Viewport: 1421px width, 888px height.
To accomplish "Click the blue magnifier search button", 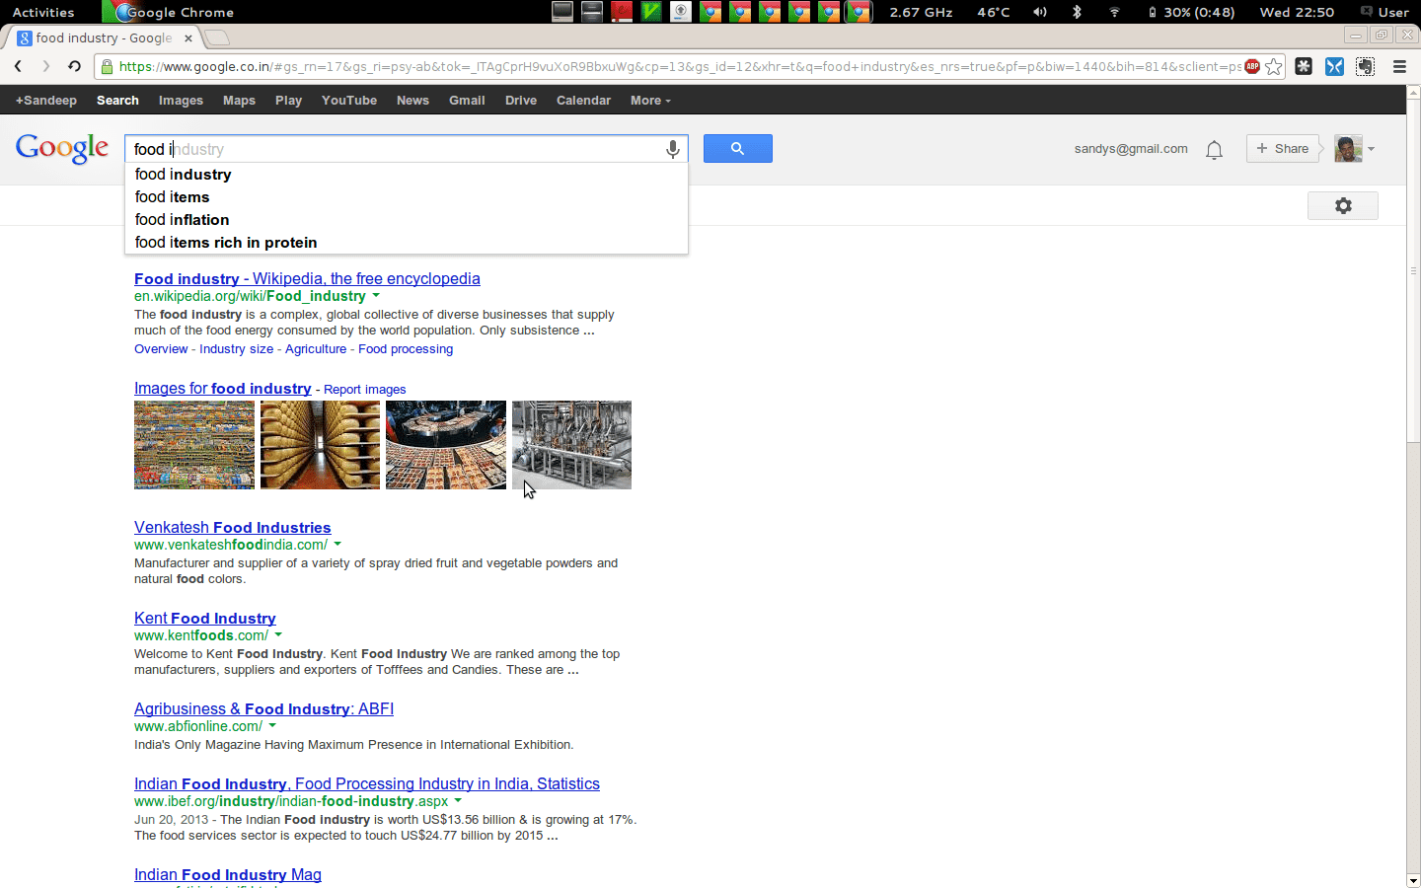I will tap(737, 149).
